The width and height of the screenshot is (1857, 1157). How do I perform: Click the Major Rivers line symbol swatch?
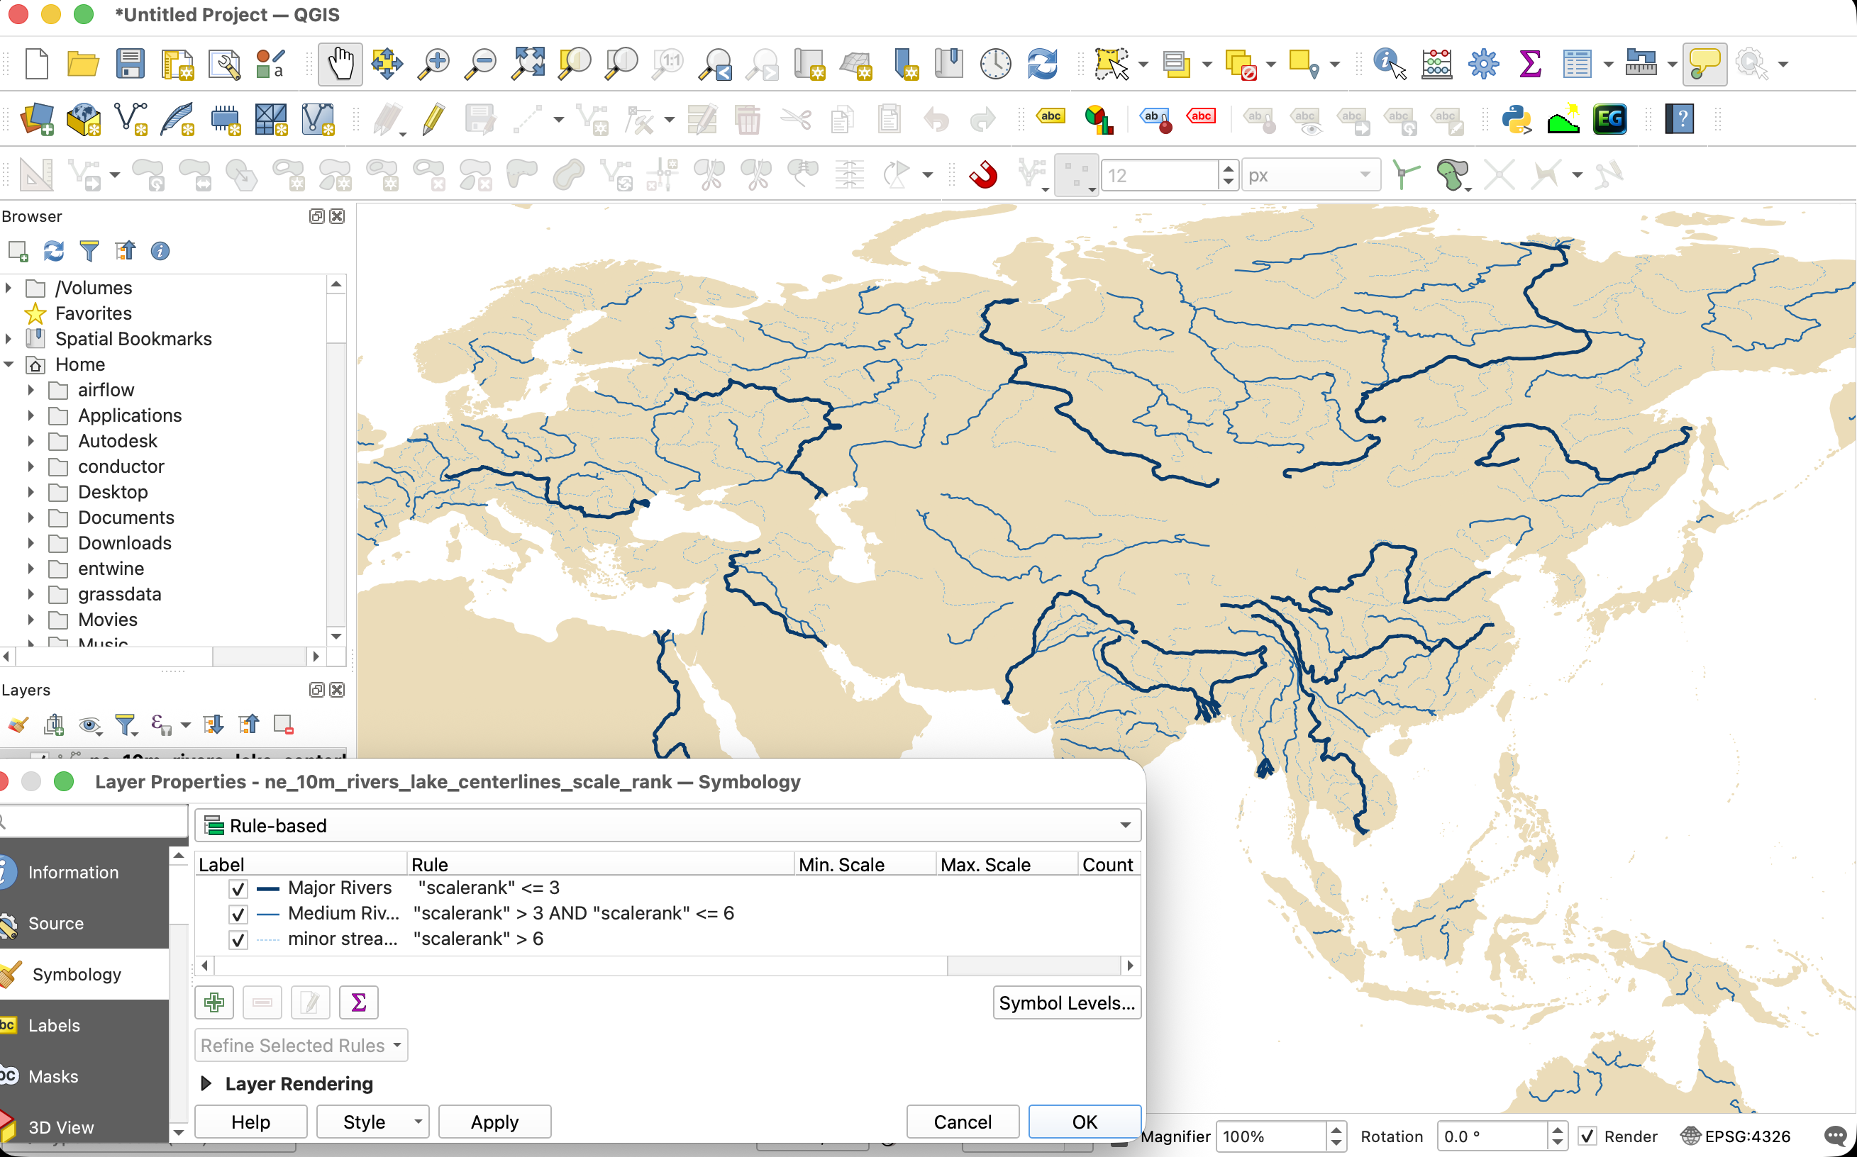268,888
